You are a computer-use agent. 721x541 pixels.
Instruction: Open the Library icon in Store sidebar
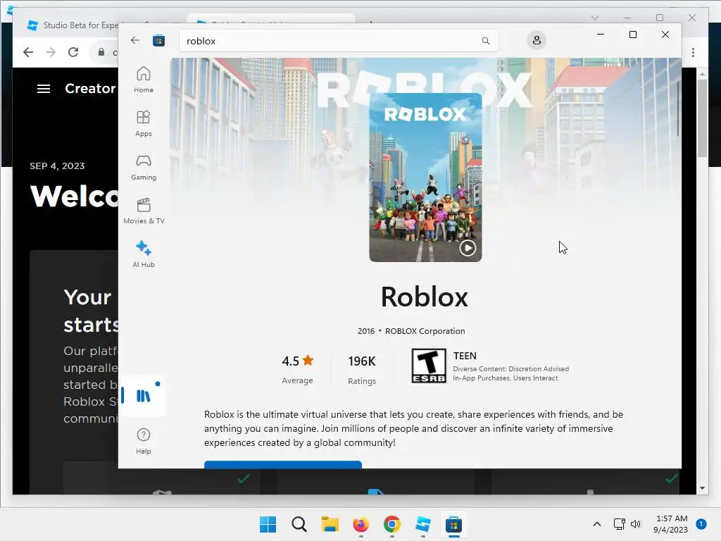click(x=144, y=396)
